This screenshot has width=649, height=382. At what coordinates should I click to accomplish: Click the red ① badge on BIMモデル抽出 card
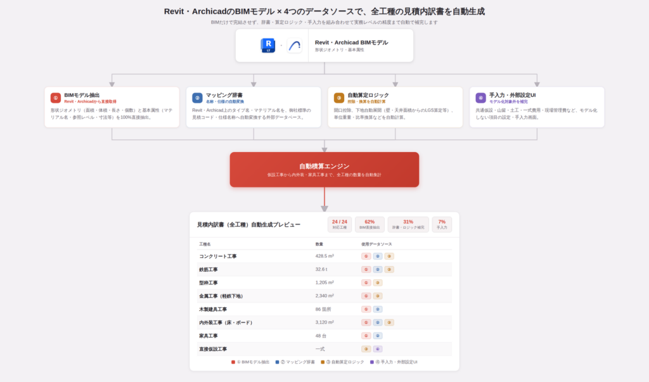click(56, 98)
